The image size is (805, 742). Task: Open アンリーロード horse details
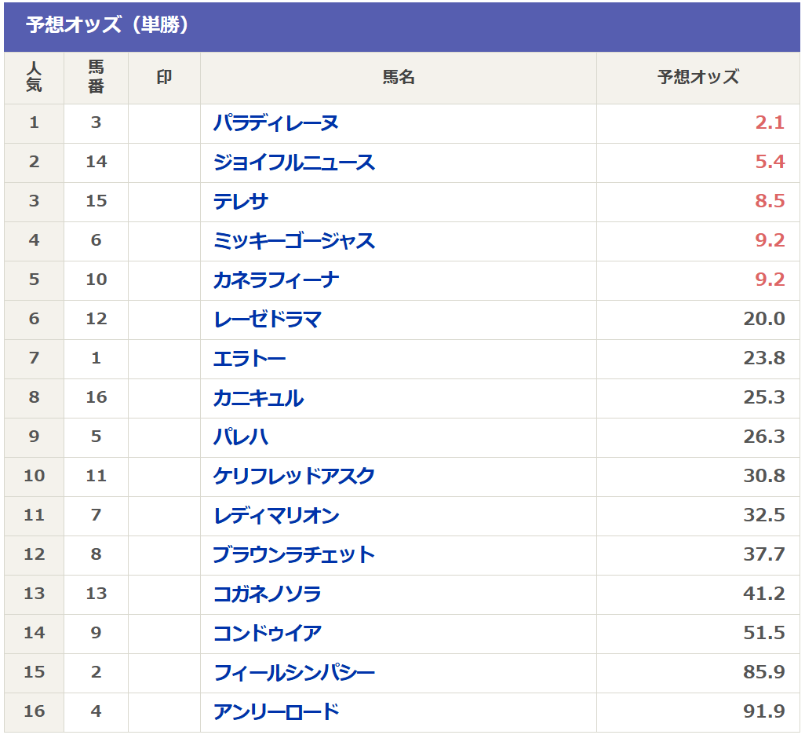pyautogui.click(x=275, y=712)
